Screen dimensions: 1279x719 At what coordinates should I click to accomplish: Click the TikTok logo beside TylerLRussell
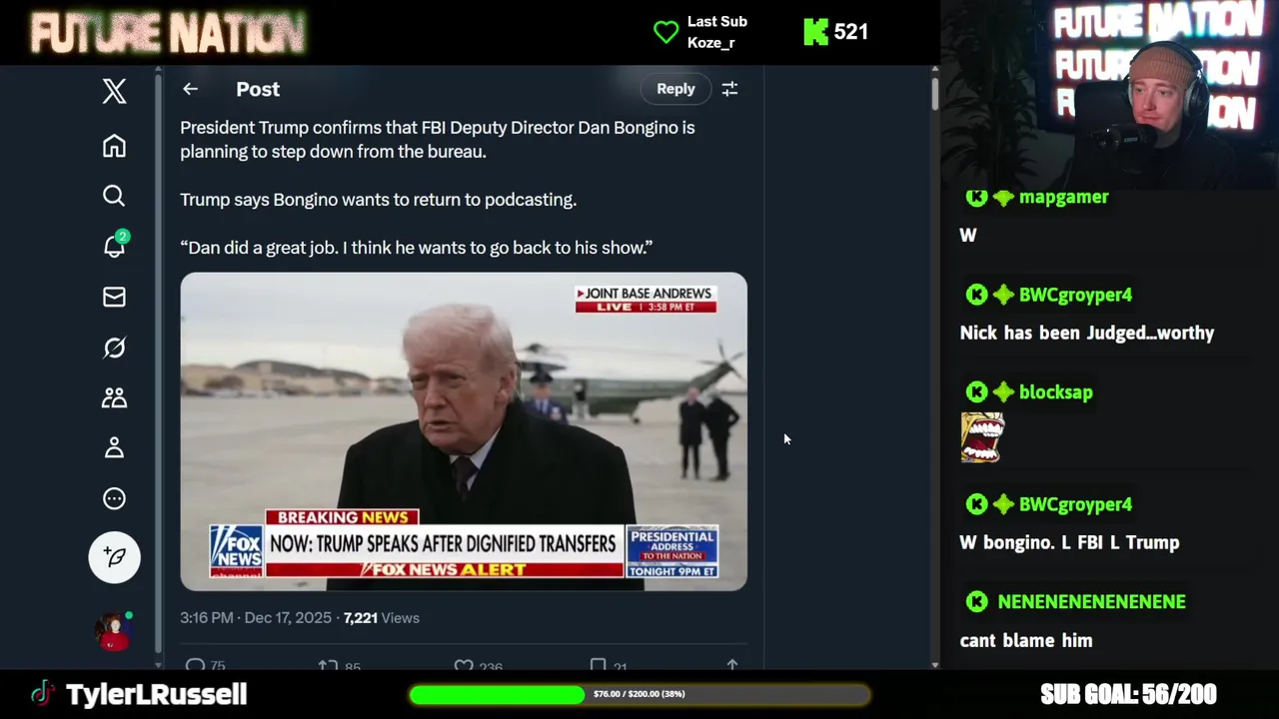coord(42,694)
